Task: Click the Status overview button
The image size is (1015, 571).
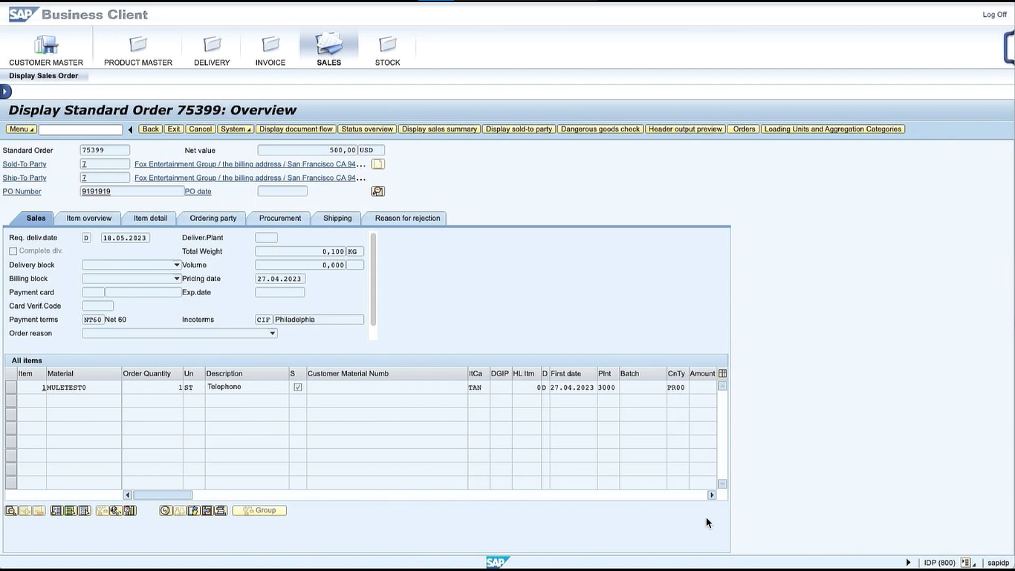Action: 367,129
